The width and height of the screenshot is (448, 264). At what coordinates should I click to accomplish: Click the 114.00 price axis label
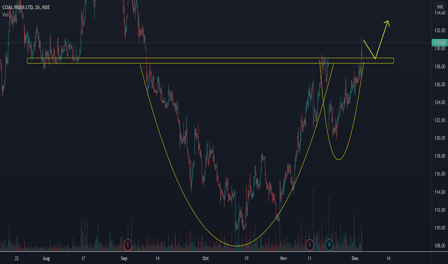click(440, 192)
